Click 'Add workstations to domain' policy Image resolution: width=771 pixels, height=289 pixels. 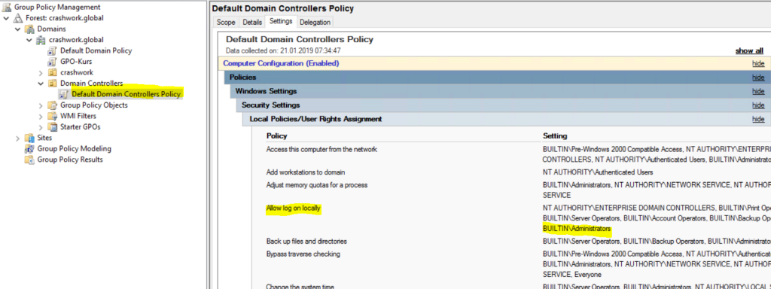pos(306,172)
